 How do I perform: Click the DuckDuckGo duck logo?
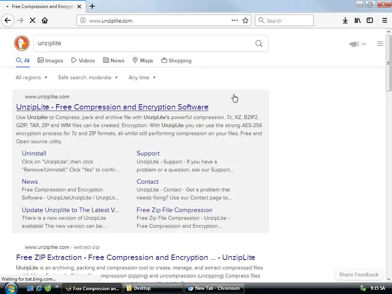click(22, 43)
